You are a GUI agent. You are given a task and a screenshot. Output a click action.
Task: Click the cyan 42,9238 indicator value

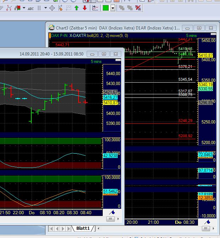[111, 156]
